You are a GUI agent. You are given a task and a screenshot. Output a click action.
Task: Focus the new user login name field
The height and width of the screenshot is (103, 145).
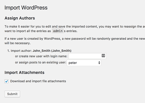point(87,56)
